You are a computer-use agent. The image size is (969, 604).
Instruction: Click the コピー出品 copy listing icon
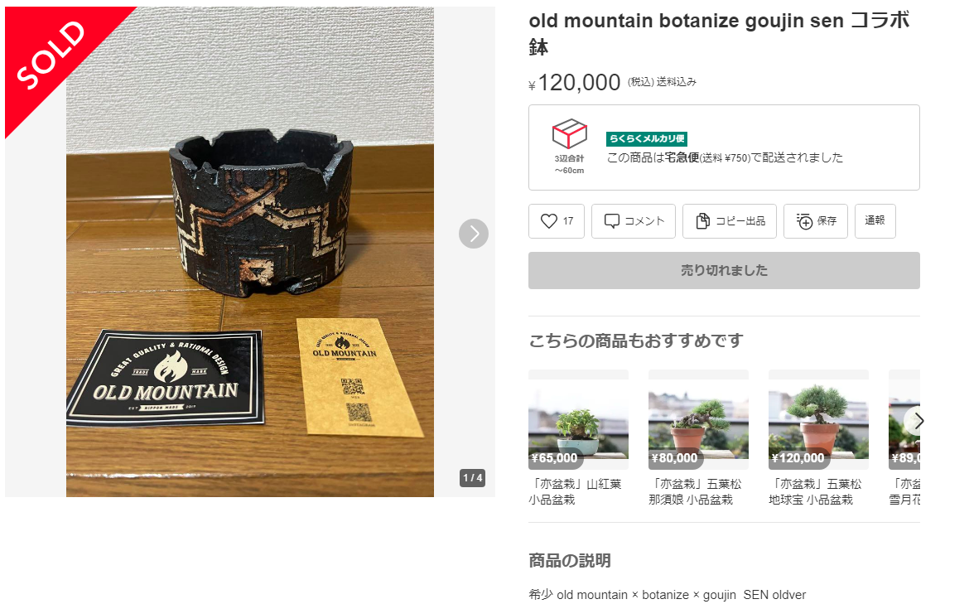[702, 220]
